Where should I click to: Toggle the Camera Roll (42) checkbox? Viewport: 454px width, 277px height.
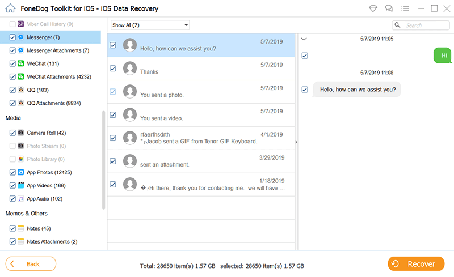12,133
